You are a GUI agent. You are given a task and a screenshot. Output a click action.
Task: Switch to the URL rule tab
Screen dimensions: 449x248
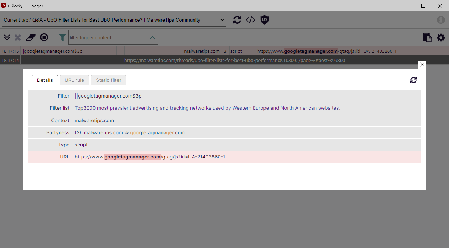[74, 80]
